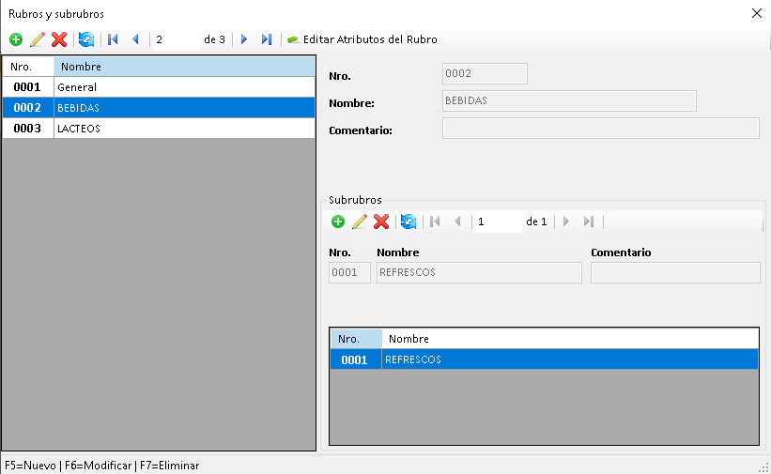Close the Rubros y subrubros window
The width and height of the screenshot is (771, 474).
(x=757, y=13)
